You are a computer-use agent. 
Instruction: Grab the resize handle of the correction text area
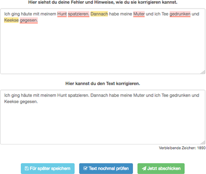[x=203, y=143]
